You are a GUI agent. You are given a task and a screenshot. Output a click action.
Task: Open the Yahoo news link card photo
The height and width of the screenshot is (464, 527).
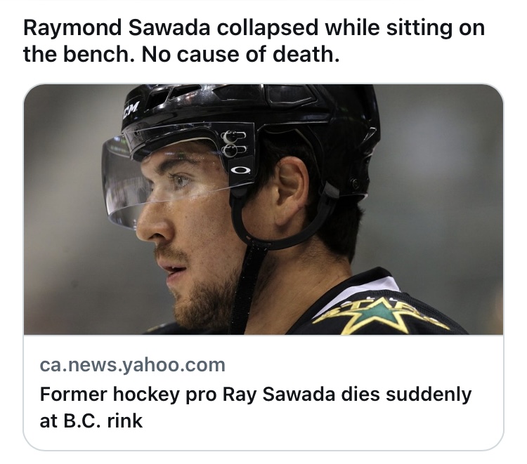click(x=263, y=209)
